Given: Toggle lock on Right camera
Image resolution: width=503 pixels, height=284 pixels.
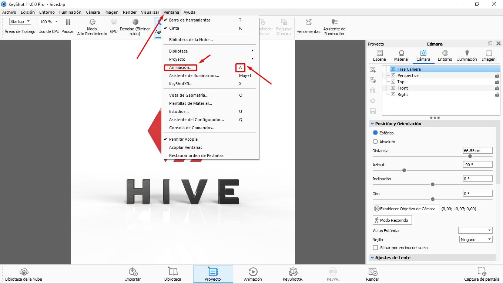Looking at the screenshot, I should [x=497, y=95].
